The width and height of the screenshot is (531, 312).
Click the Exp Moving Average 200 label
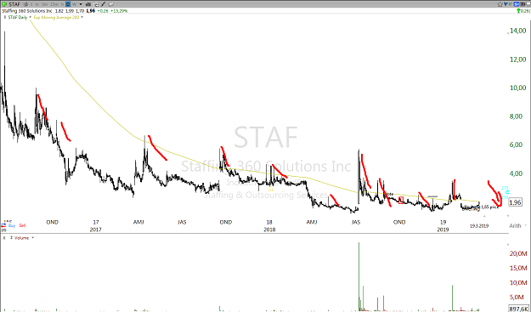pyautogui.click(x=56, y=17)
